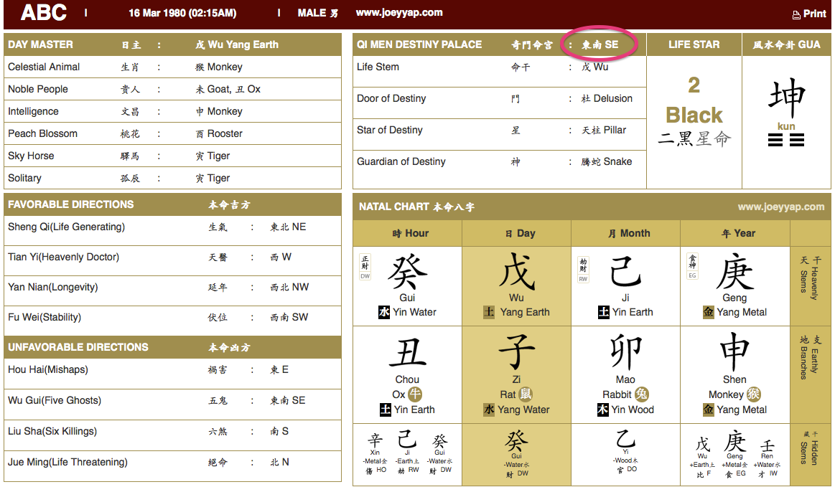Image resolution: width=835 pixels, height=487 pixels.
Task: Click the Monkey animal badge icon
Action: click(x=754, y=394)
